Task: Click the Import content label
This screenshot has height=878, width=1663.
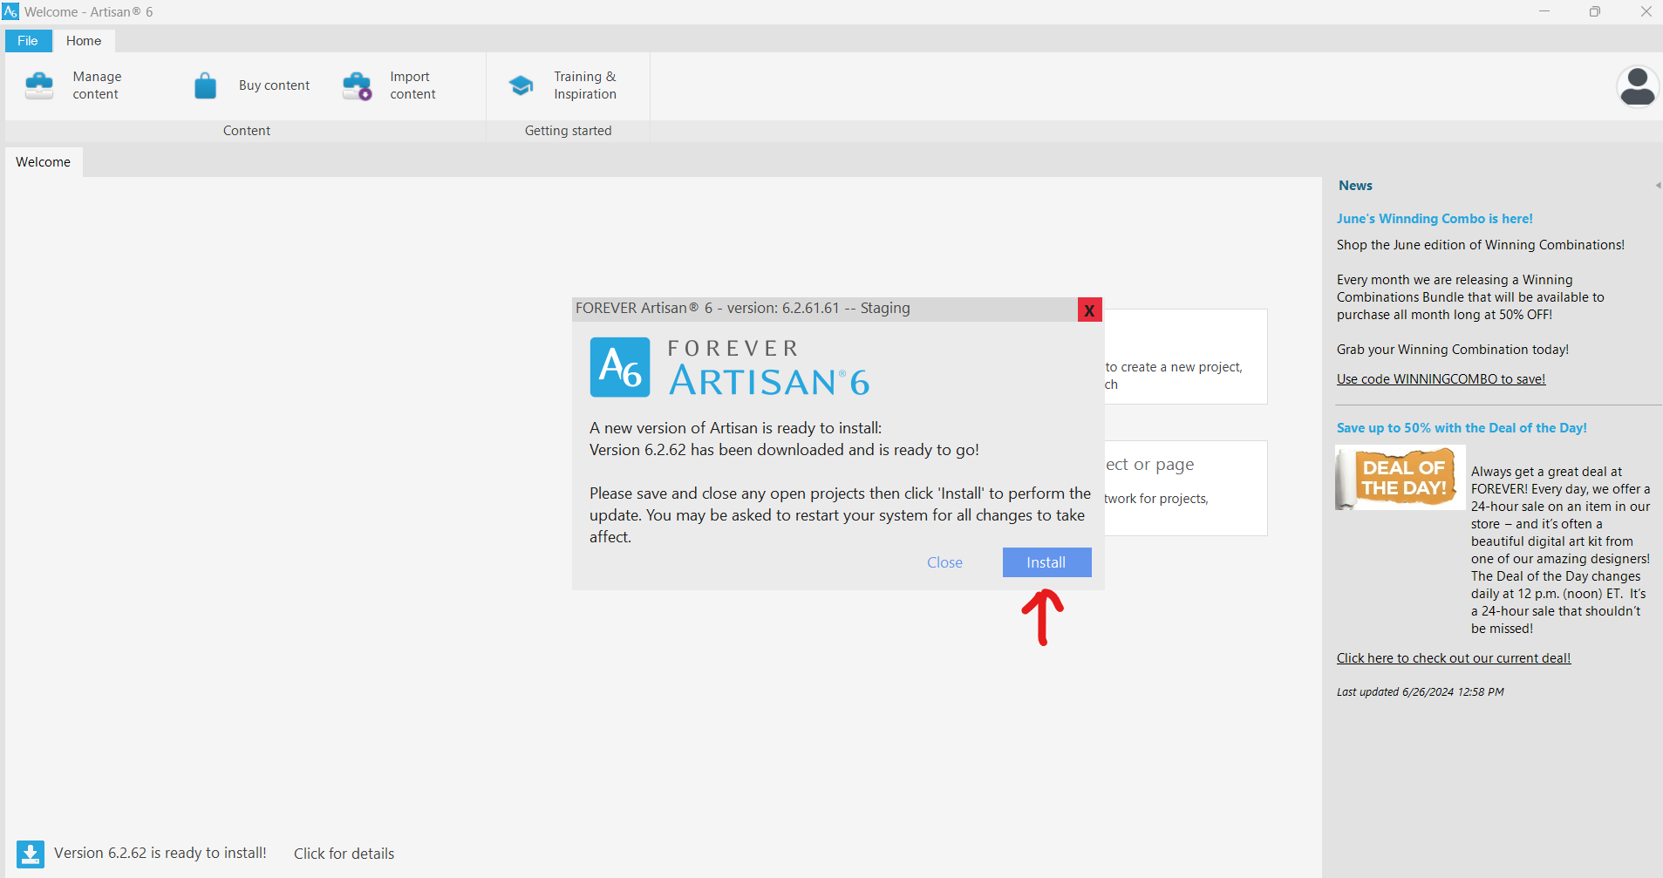Action: pos(412,85)
